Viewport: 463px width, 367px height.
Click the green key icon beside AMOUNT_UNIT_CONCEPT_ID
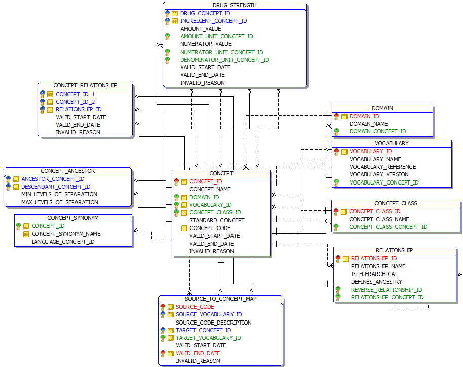point(167,36)
